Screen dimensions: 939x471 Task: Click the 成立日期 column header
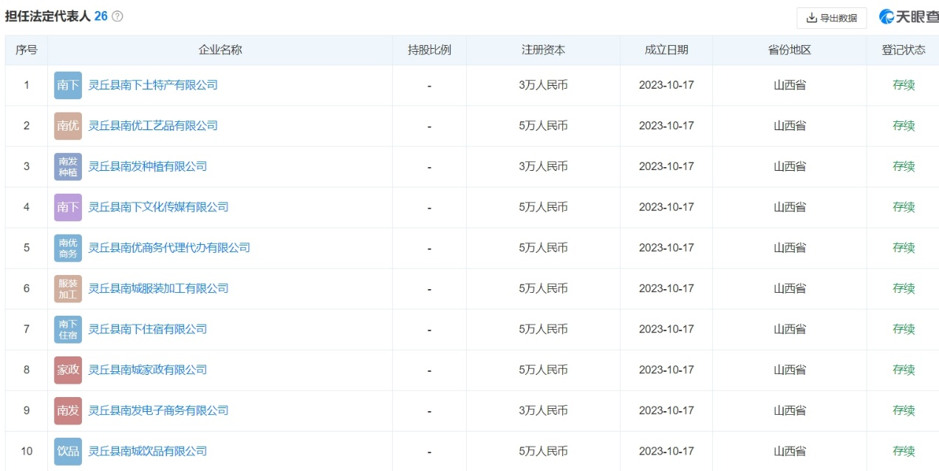coord(666,50)
